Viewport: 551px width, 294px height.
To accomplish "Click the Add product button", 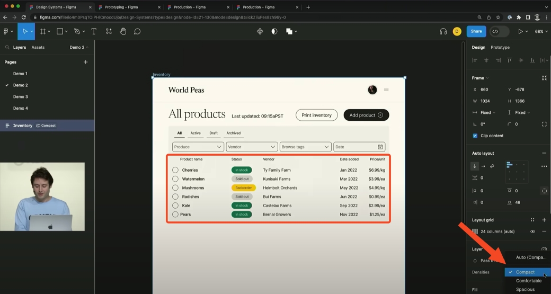I will click(x=366, y=115).
